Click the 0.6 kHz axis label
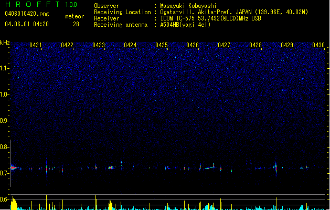 (4, 199)
